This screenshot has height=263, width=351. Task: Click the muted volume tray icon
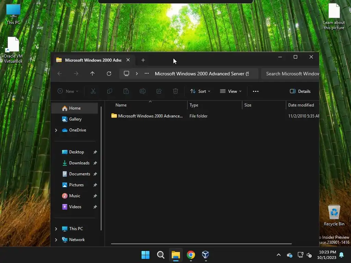tap(309, 255)
